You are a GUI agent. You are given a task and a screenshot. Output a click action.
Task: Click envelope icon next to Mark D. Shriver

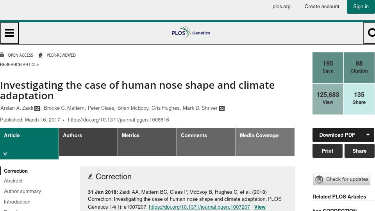(222, 108)
